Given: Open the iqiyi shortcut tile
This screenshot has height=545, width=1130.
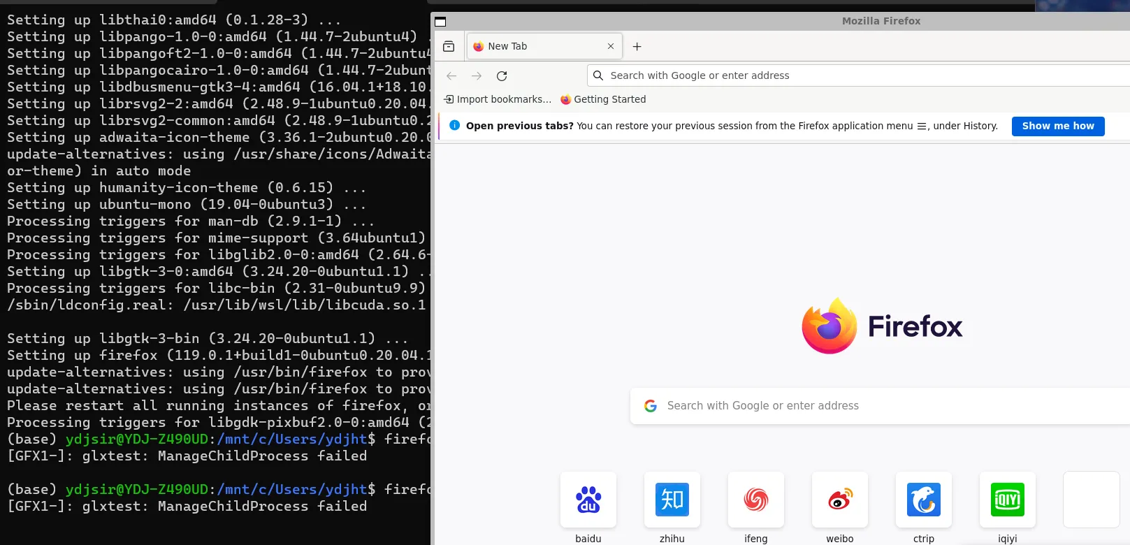Looking at the screenshot, I should (1007, 500).
